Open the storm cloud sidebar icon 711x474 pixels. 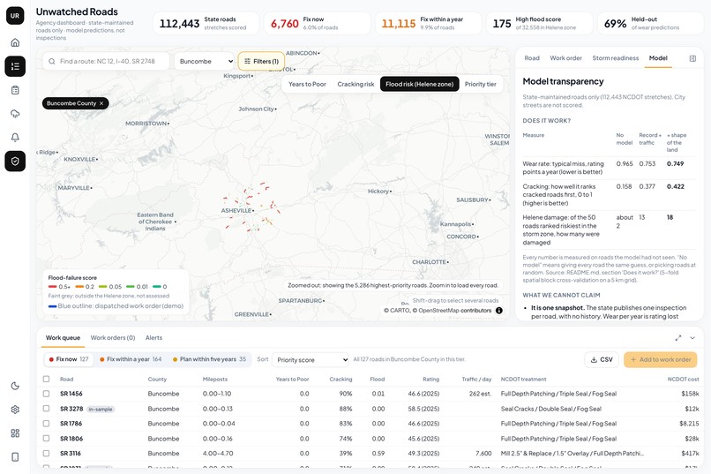(x=15, y=114)
